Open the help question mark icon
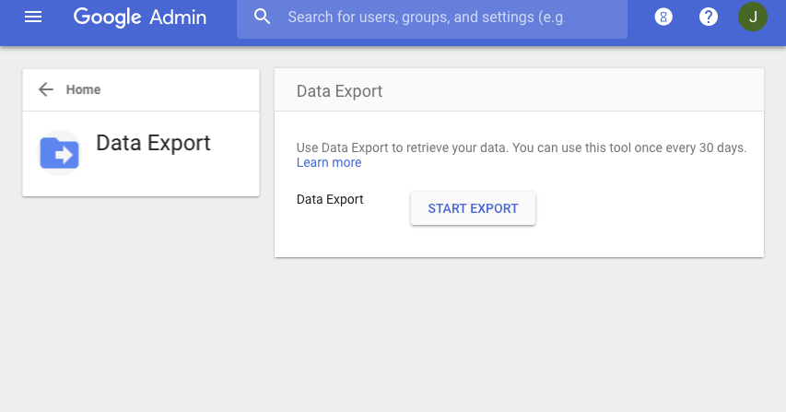The height and width of the screenshot is (412, 786). coord(708,17)
